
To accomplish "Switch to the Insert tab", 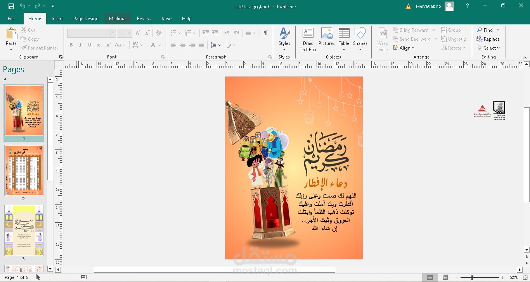I will pyautogui.click(x=57, y=19).
